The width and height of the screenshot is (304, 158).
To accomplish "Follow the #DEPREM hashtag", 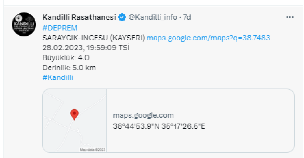I will [60, 28].
